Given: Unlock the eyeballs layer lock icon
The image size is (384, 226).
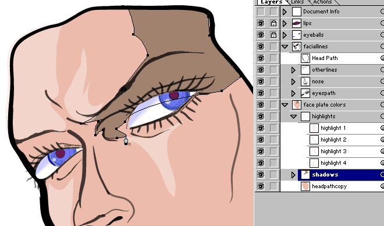Looking at the screenshot, I should (273, 35).
